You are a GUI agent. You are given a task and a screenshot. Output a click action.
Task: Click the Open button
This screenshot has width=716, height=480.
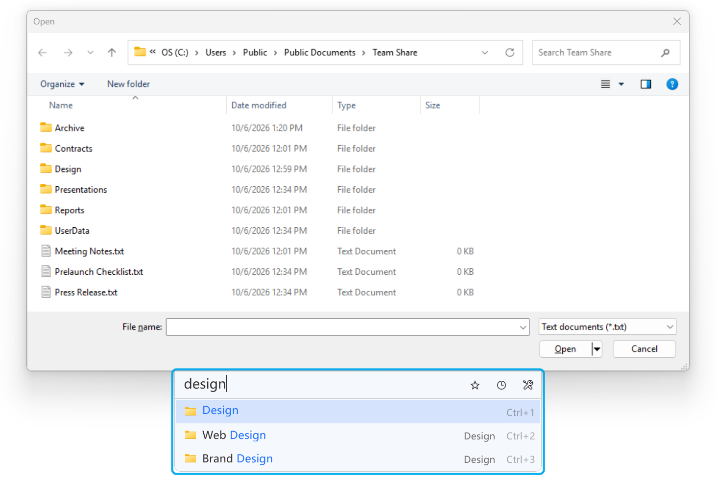pyautogui.click(x=565, y=349)
